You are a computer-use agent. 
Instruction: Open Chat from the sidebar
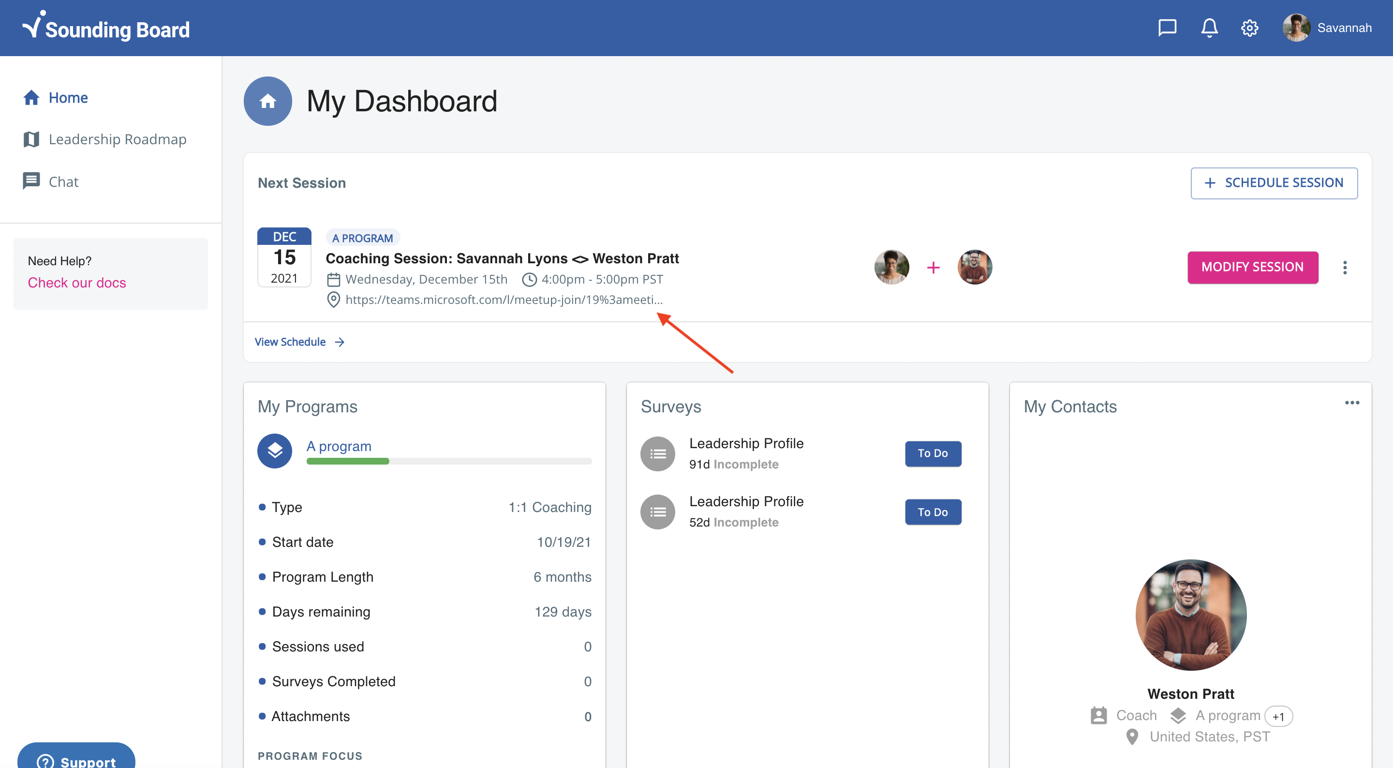(63, 181)
